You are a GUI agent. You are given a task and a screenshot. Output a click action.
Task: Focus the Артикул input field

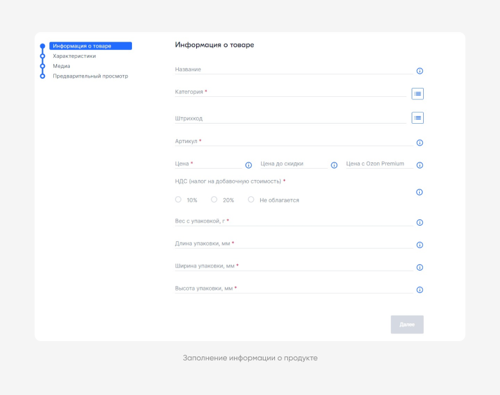[x=294, y=141]
